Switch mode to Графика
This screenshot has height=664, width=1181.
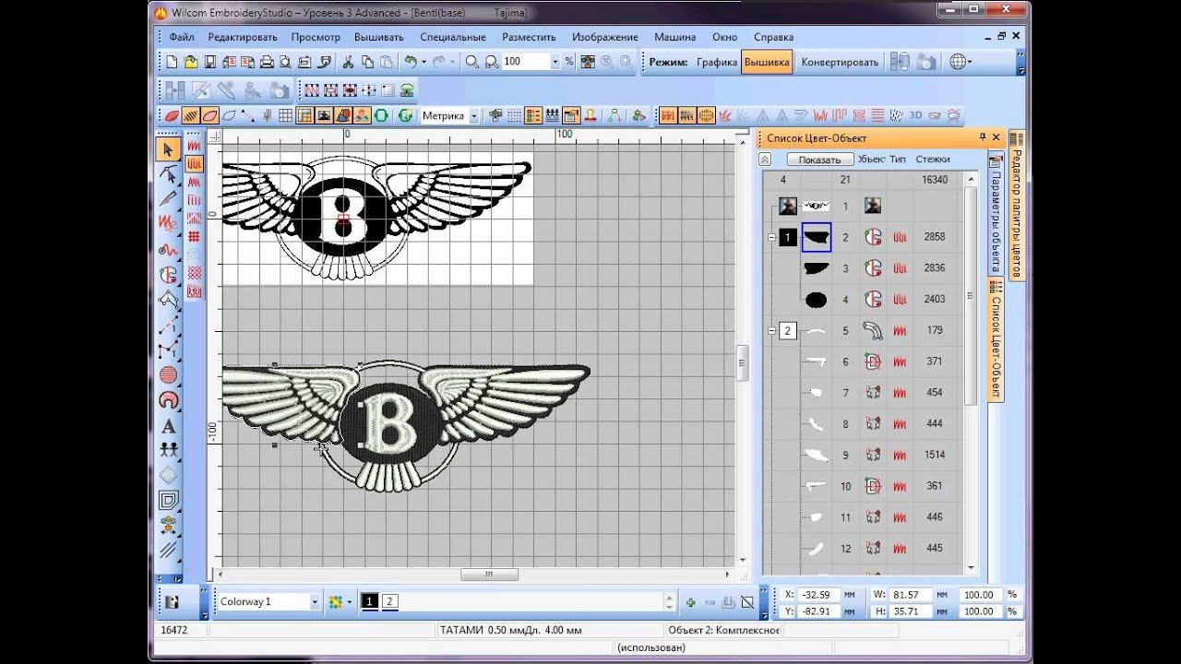pyautogui.click(x=716, y=62)
